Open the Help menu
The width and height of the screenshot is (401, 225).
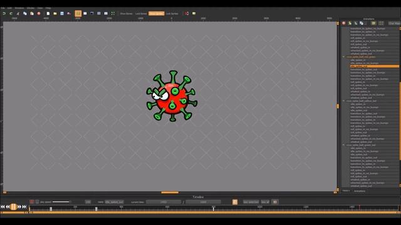point(48,8)
